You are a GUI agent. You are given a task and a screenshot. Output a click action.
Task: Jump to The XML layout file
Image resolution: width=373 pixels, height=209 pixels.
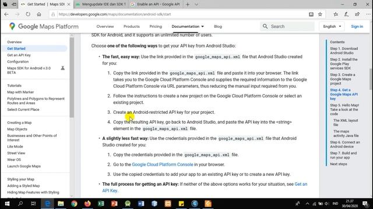tap(346, 122)
